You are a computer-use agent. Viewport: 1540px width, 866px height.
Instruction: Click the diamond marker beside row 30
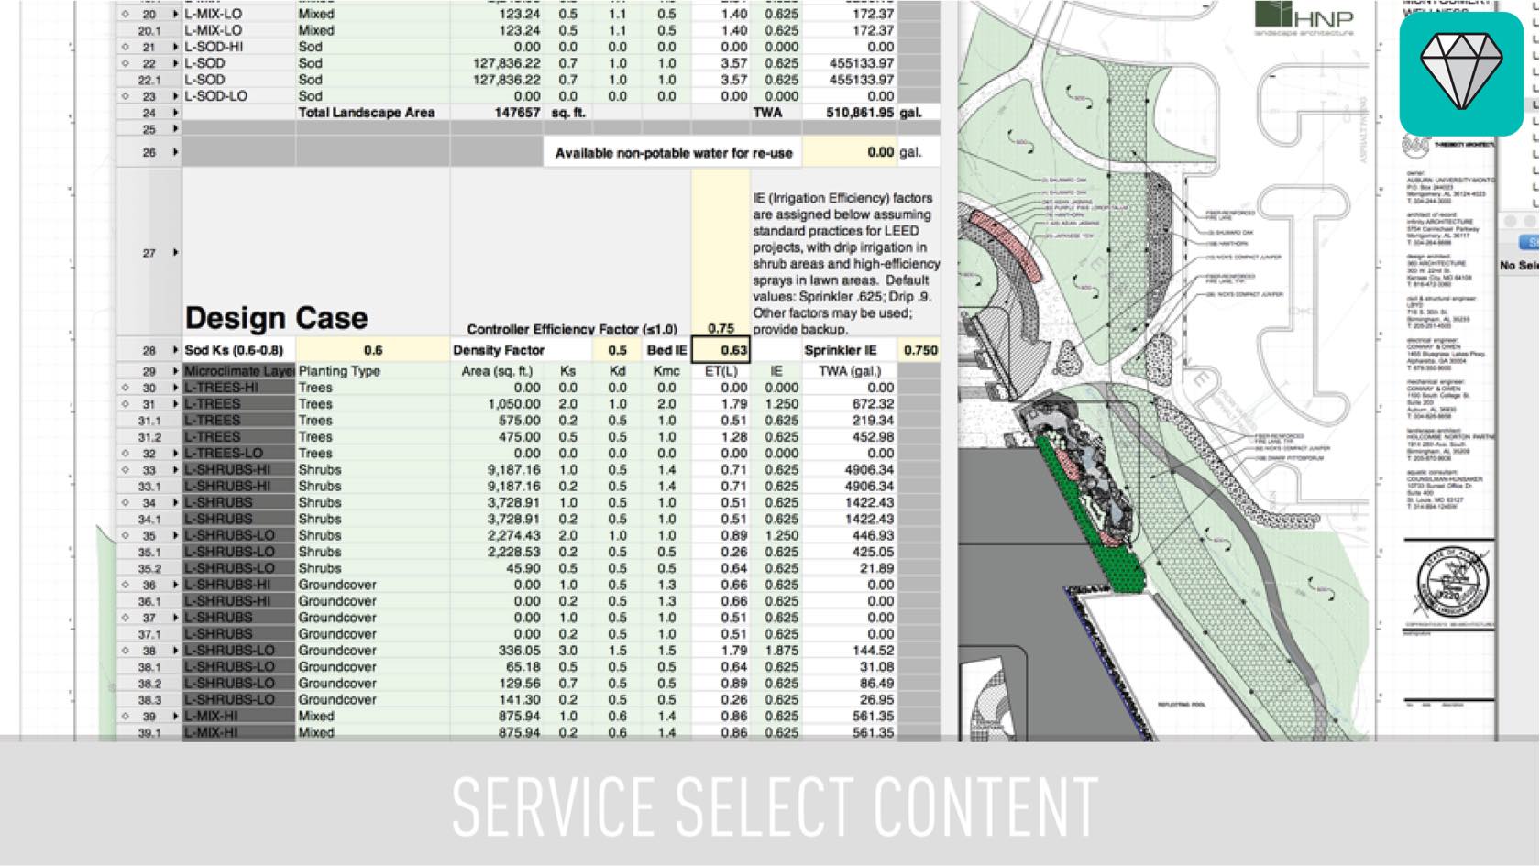pos(126,388)
